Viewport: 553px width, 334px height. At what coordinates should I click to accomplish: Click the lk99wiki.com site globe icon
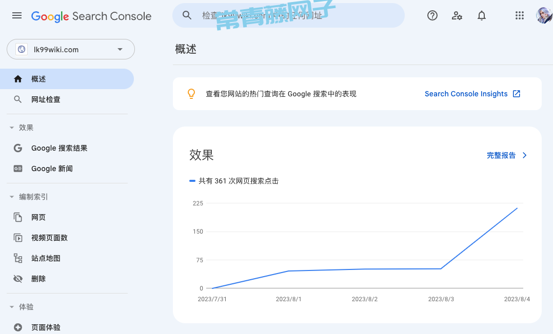pyautogui.click(x=22, y=49)
